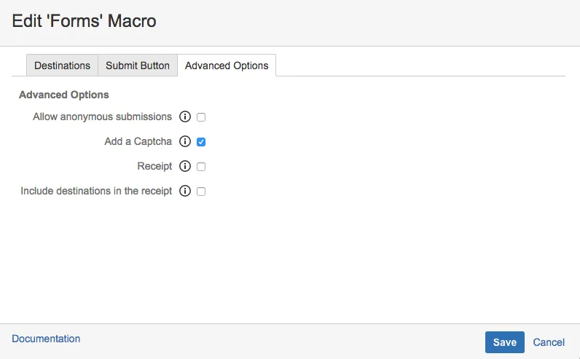Uncheck the Add a Captcha checkbox

[x=201, y=142]
